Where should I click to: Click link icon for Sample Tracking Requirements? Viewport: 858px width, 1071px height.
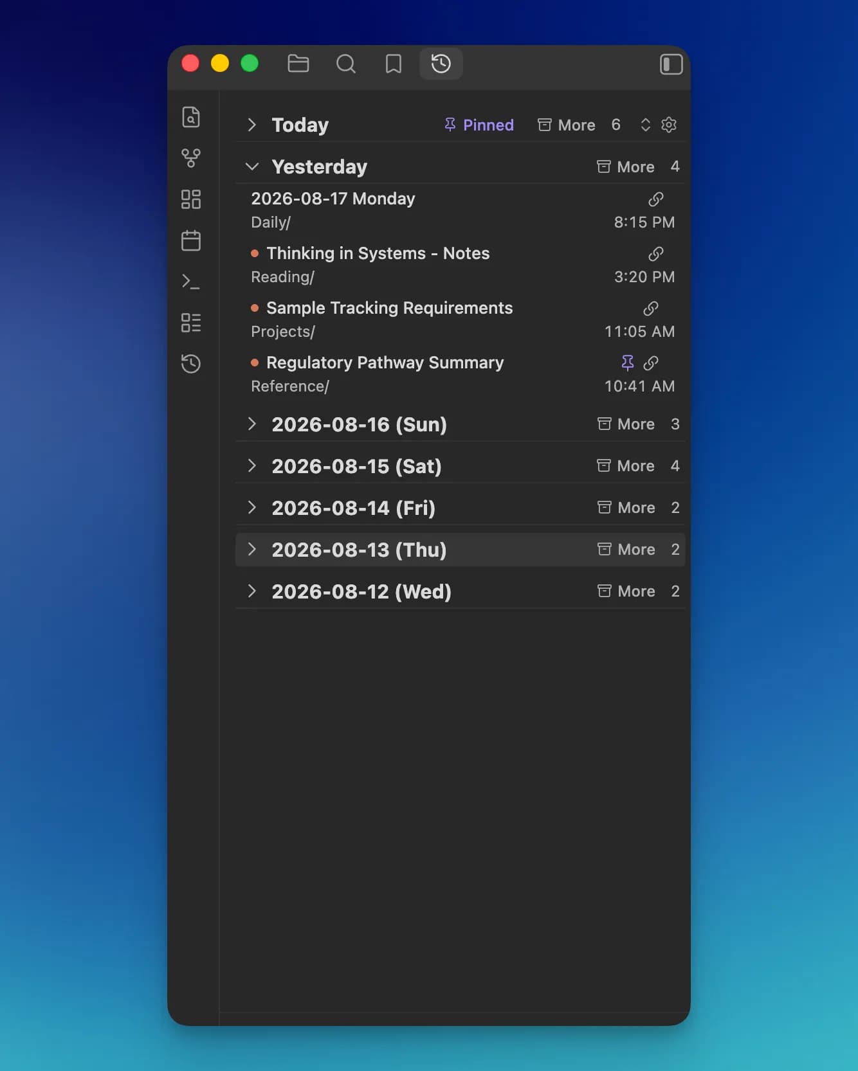point(651,309)
